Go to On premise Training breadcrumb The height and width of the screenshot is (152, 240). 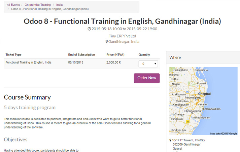pos(38,5)
